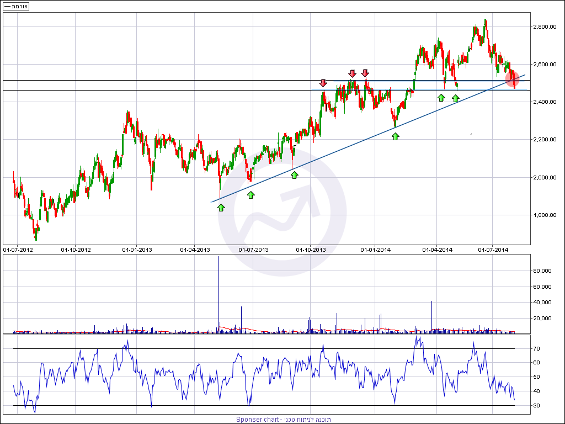Click the green arrow below the 01-07-2013 dip

click(251, 195)
